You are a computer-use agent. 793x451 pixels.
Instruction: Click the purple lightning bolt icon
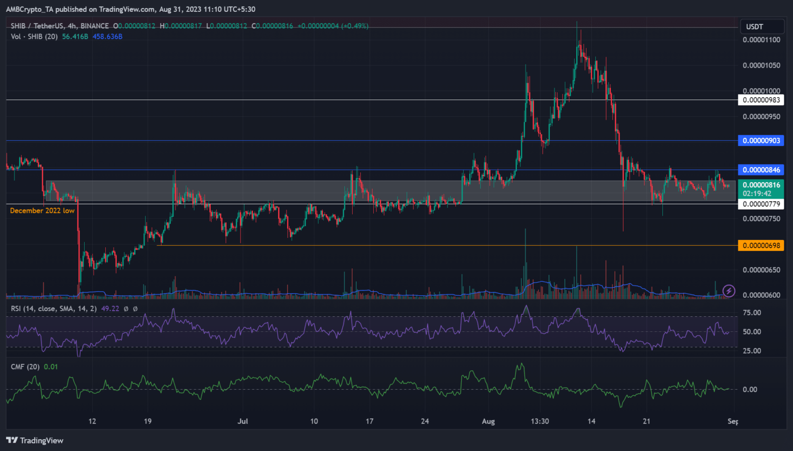coord(728,291)
